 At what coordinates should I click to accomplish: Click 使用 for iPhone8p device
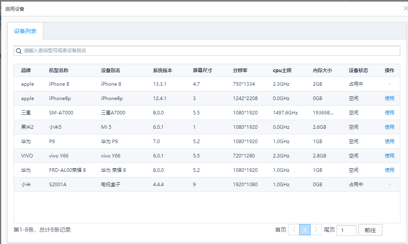tap(389, 98)
